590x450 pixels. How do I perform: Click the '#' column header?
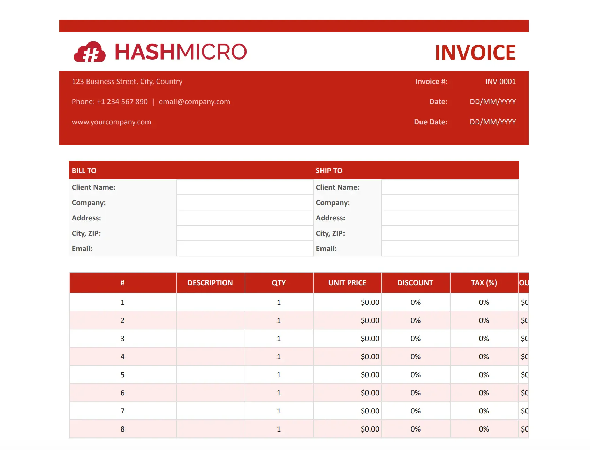[123, 283]
